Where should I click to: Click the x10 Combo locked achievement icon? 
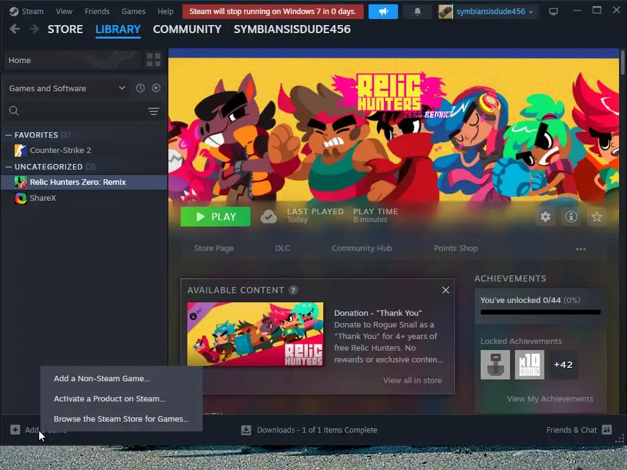click(530, 365)
